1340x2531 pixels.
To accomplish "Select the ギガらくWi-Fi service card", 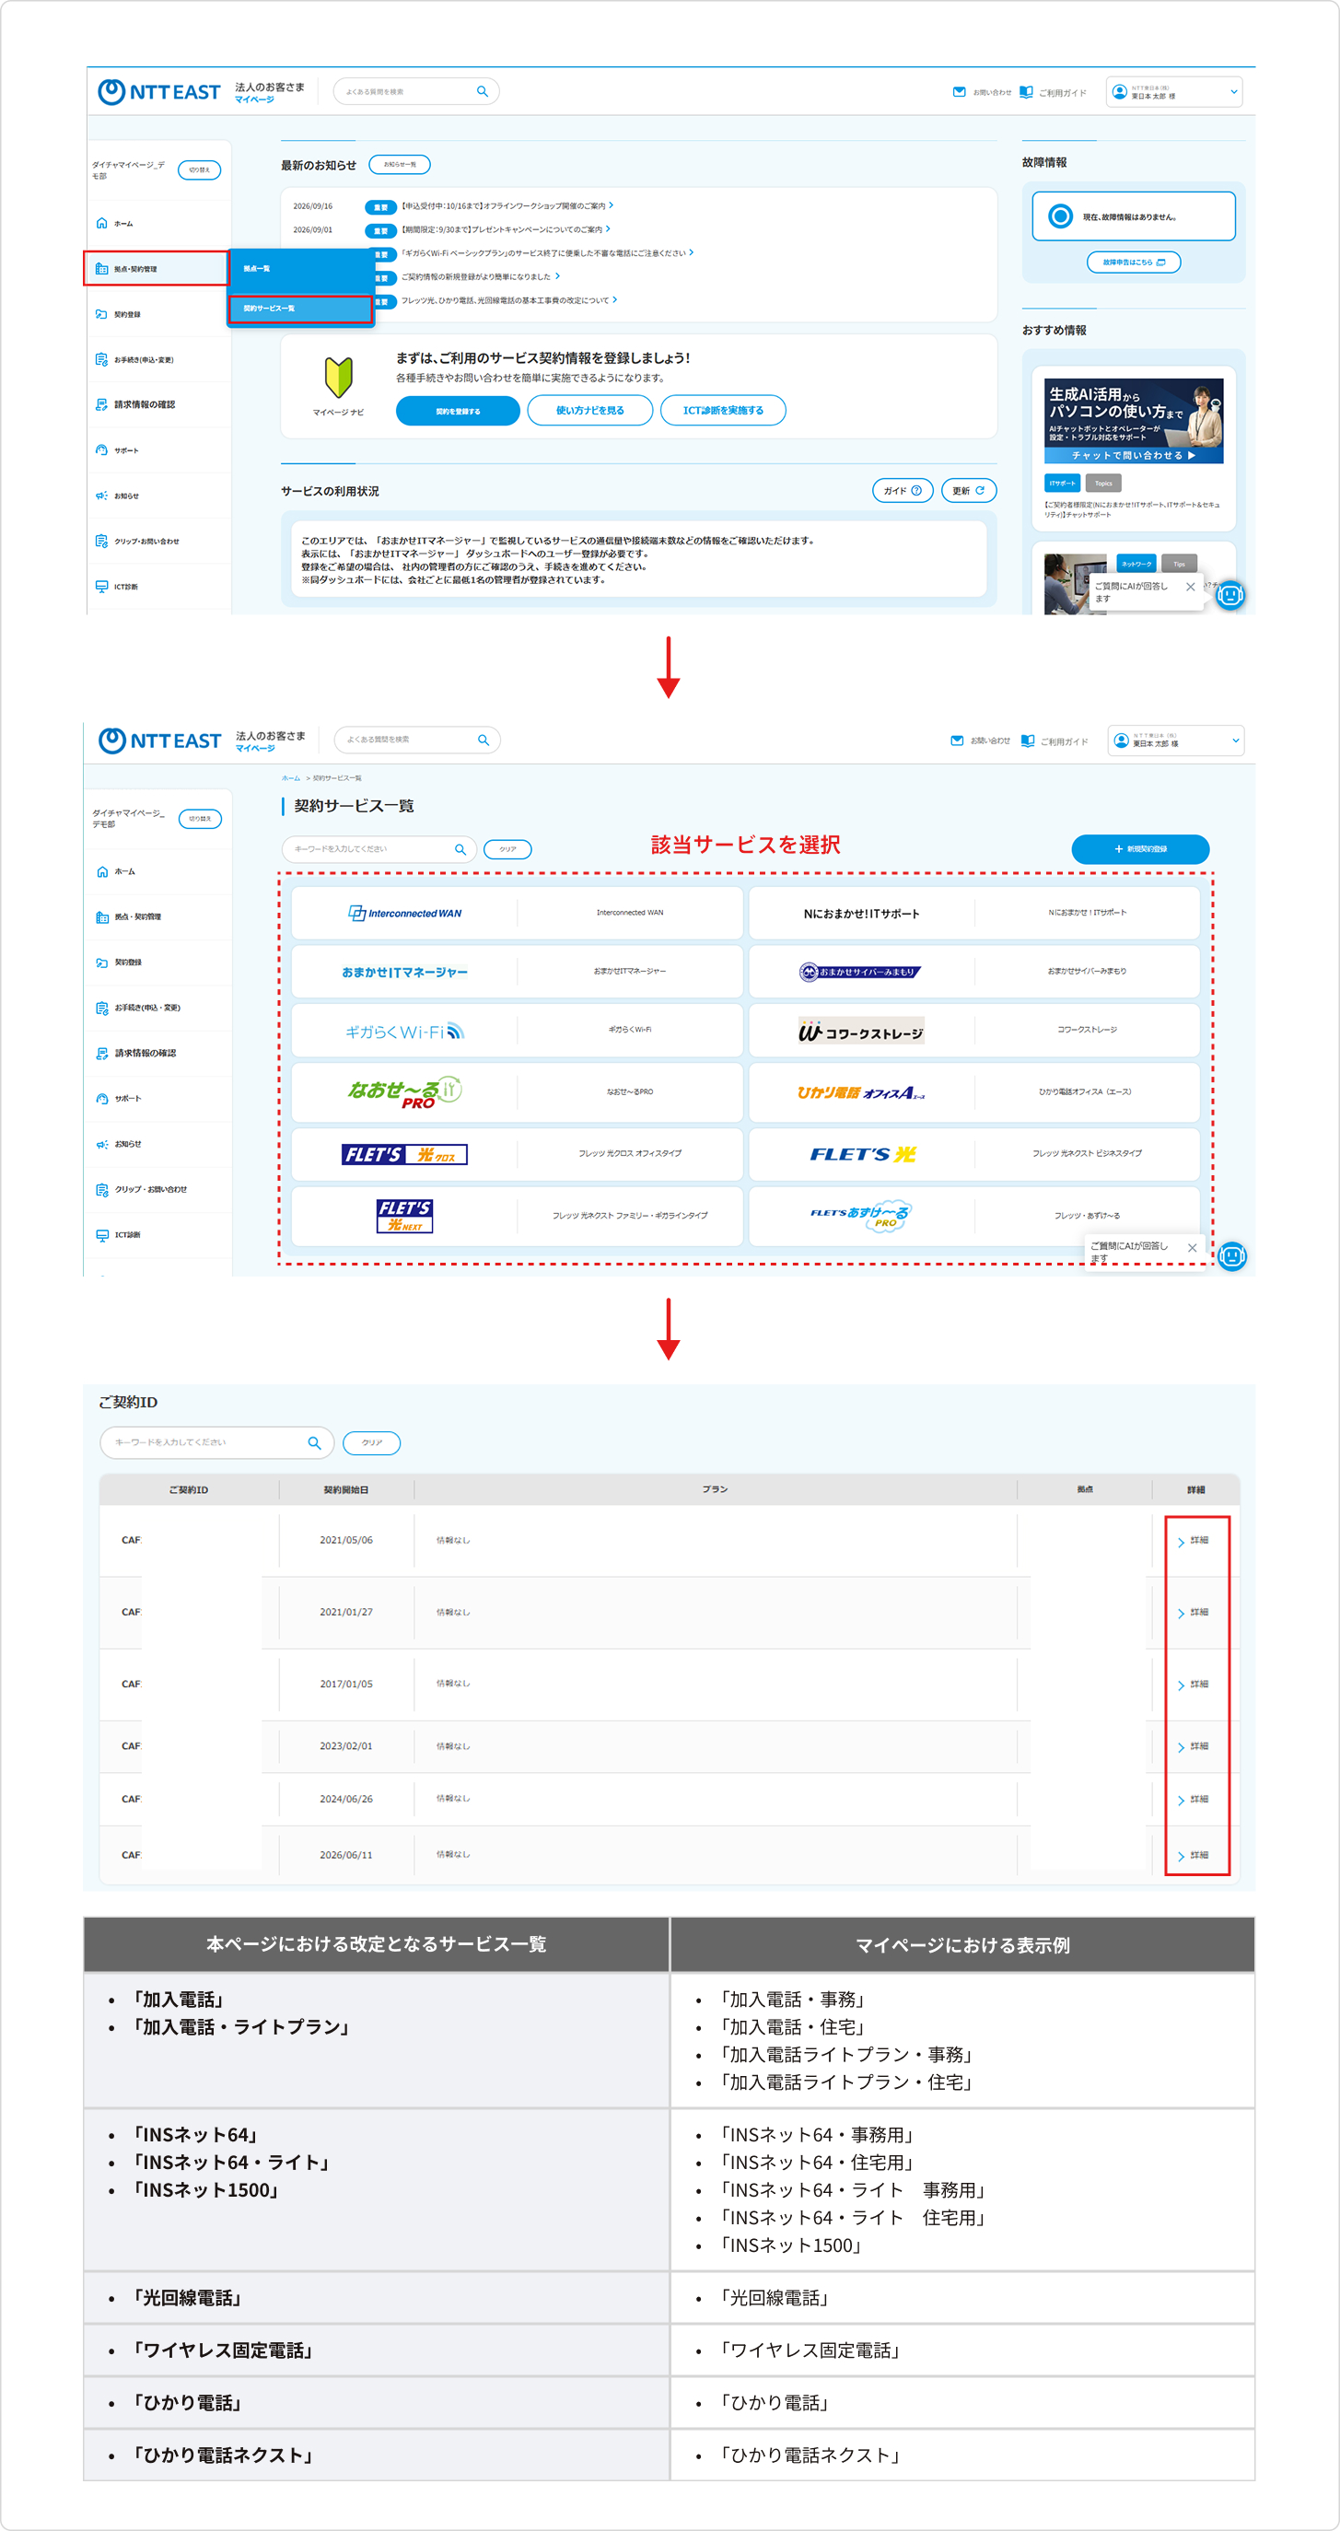I will point(517,1030).
